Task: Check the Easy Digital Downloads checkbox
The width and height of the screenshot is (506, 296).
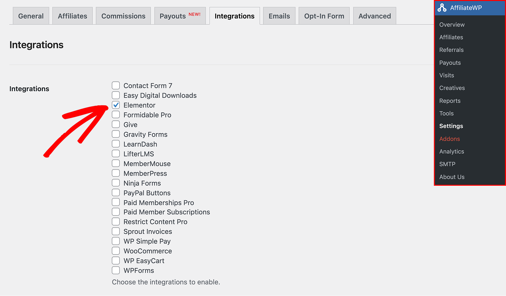Action: (x=116, y=95)
